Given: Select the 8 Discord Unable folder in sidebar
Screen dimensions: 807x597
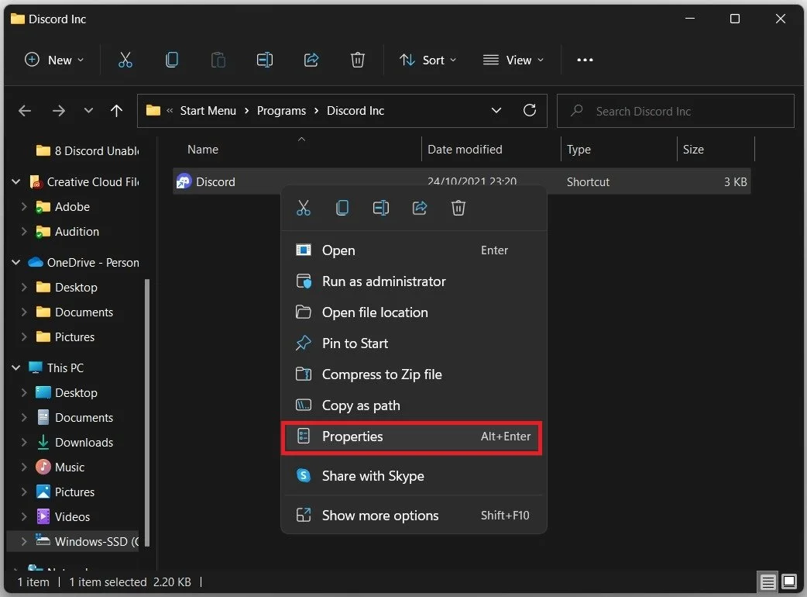Looking at the screenshot, I should (88, 151).
